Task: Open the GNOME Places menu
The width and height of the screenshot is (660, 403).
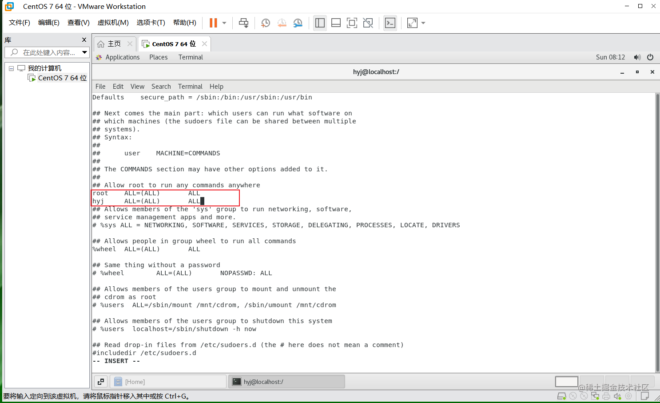Action: pyautogui.click(x=159, y=57)
